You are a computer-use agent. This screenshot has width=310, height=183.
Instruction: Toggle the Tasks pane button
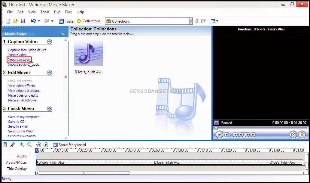pyautogui.click(x=66, y=21)
